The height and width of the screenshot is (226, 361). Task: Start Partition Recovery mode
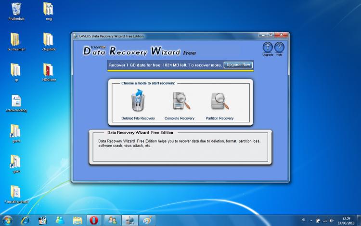[x=219, y=102]
